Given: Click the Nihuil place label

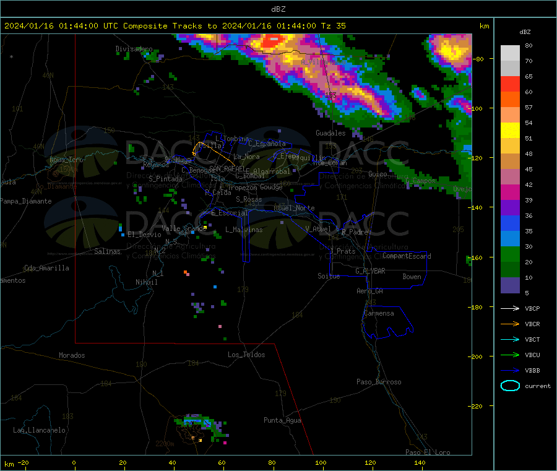Looking at the screenshot, I should [x=146, y=282].
